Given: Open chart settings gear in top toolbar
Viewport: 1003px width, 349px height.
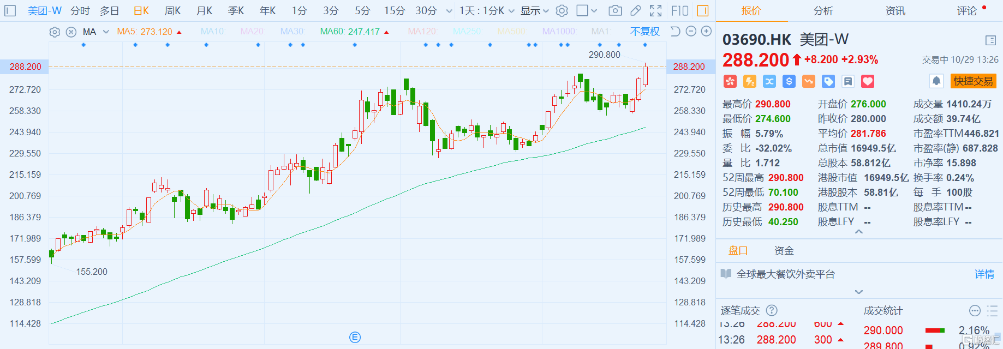Looking at the screenshot, I should click(562, 10).
